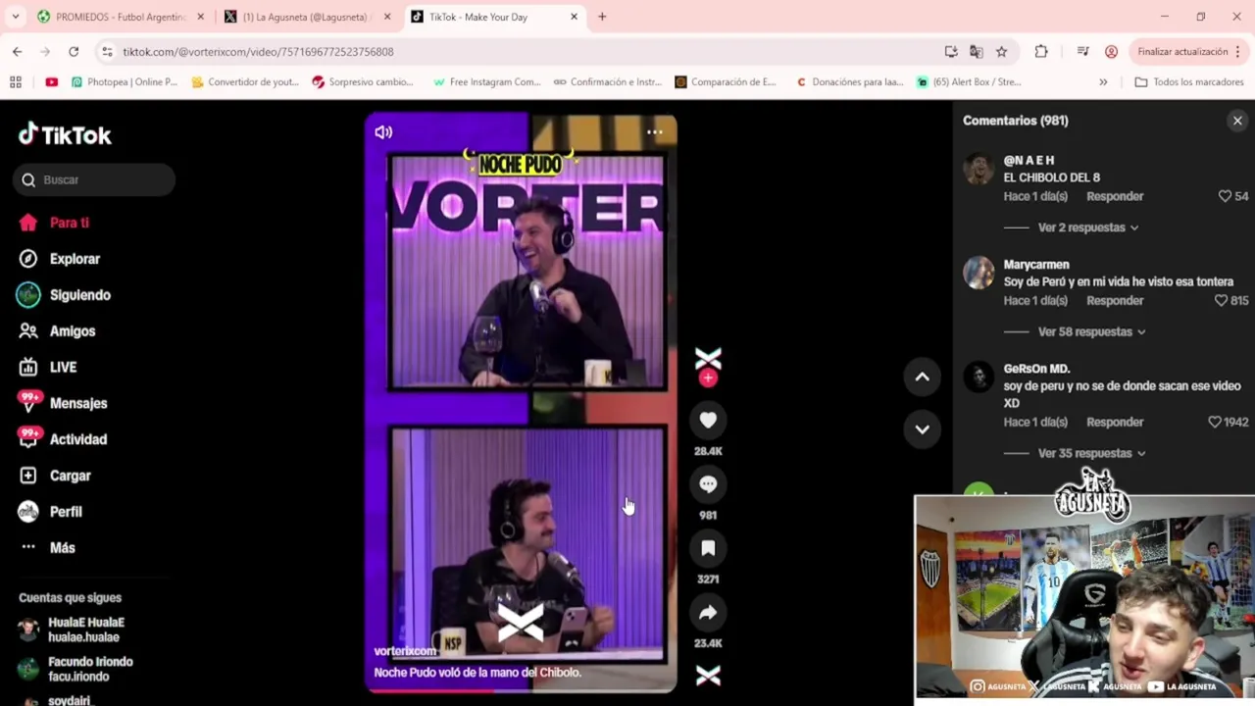Reply to Marycarmen's comment
This screenshot has width=1255, height=706.
click(x=1115, y=301)
